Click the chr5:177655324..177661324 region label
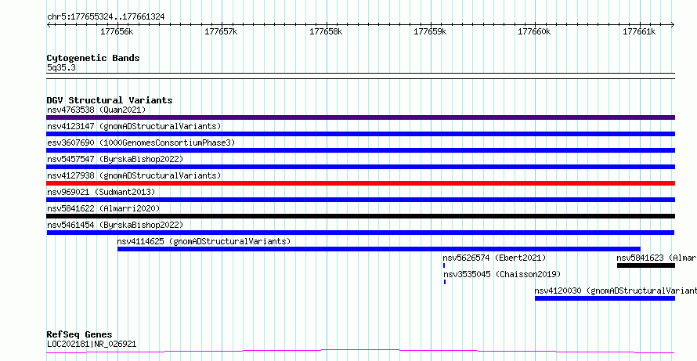The image size is (697, 361). tap(106, 17)
